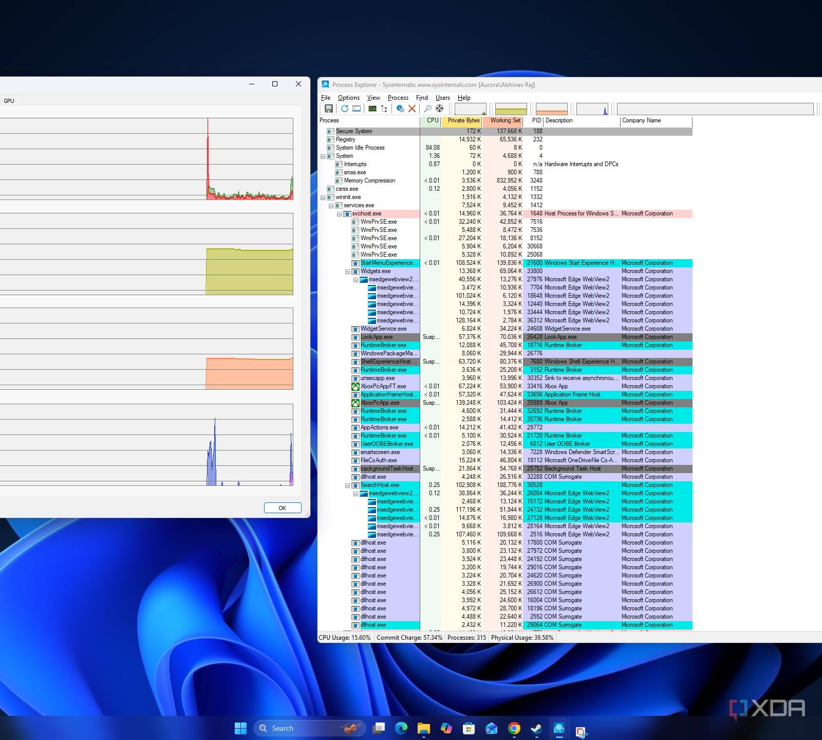The image size is (822, 740).
Task: Open Steam from the taskbar
Action: coord(536,728)
